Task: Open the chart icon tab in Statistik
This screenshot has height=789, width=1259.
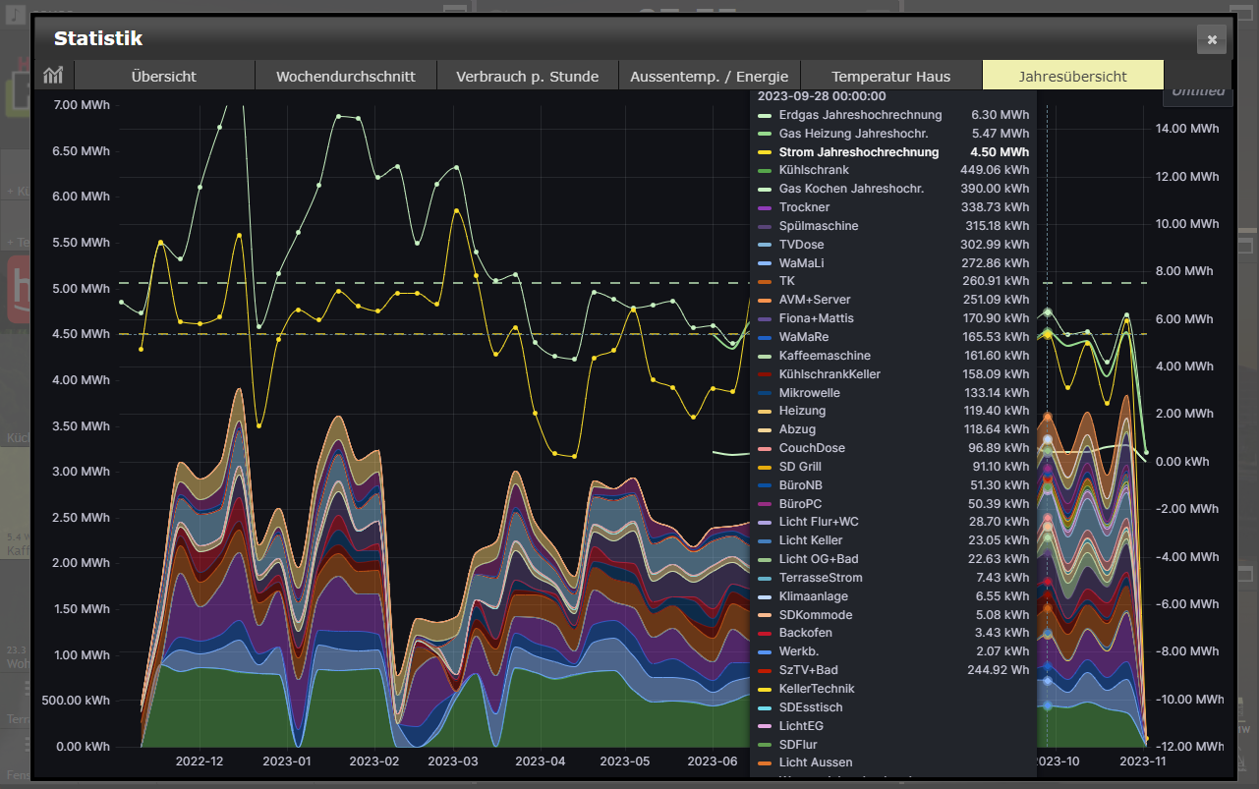Action: (x=53, y=76)
